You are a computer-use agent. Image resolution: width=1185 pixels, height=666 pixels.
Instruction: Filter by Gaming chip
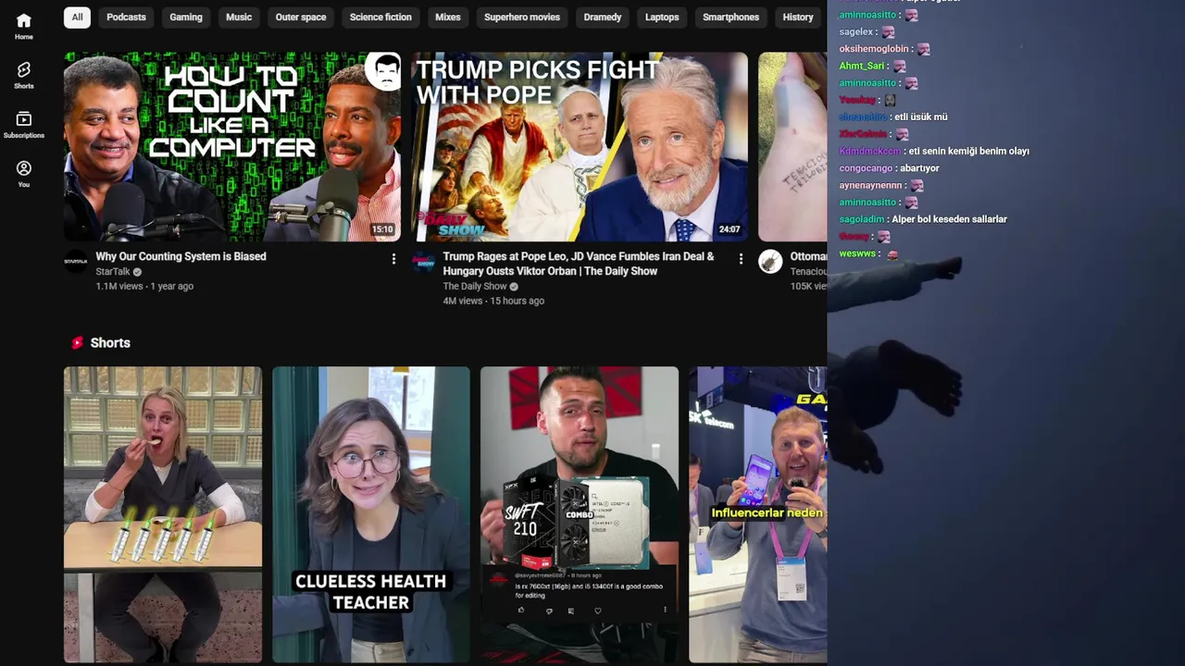coord(186,17)
